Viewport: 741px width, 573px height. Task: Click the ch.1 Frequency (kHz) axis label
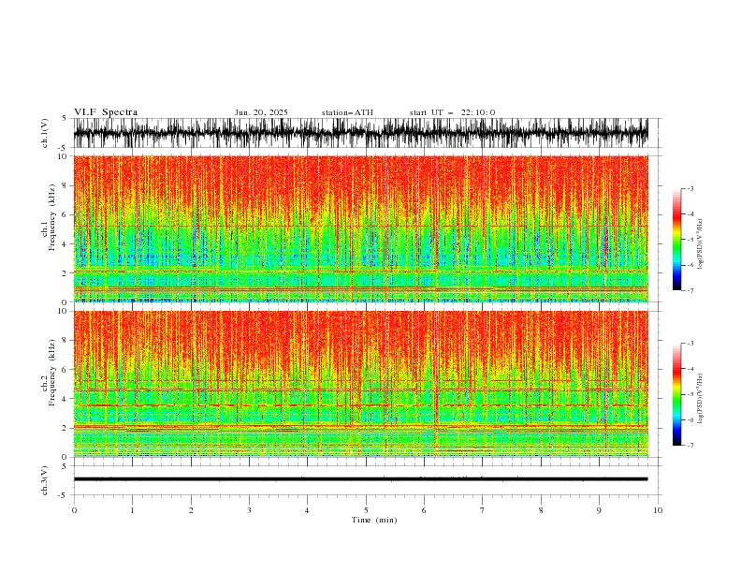pyautogui.click(x=49, y=217)
